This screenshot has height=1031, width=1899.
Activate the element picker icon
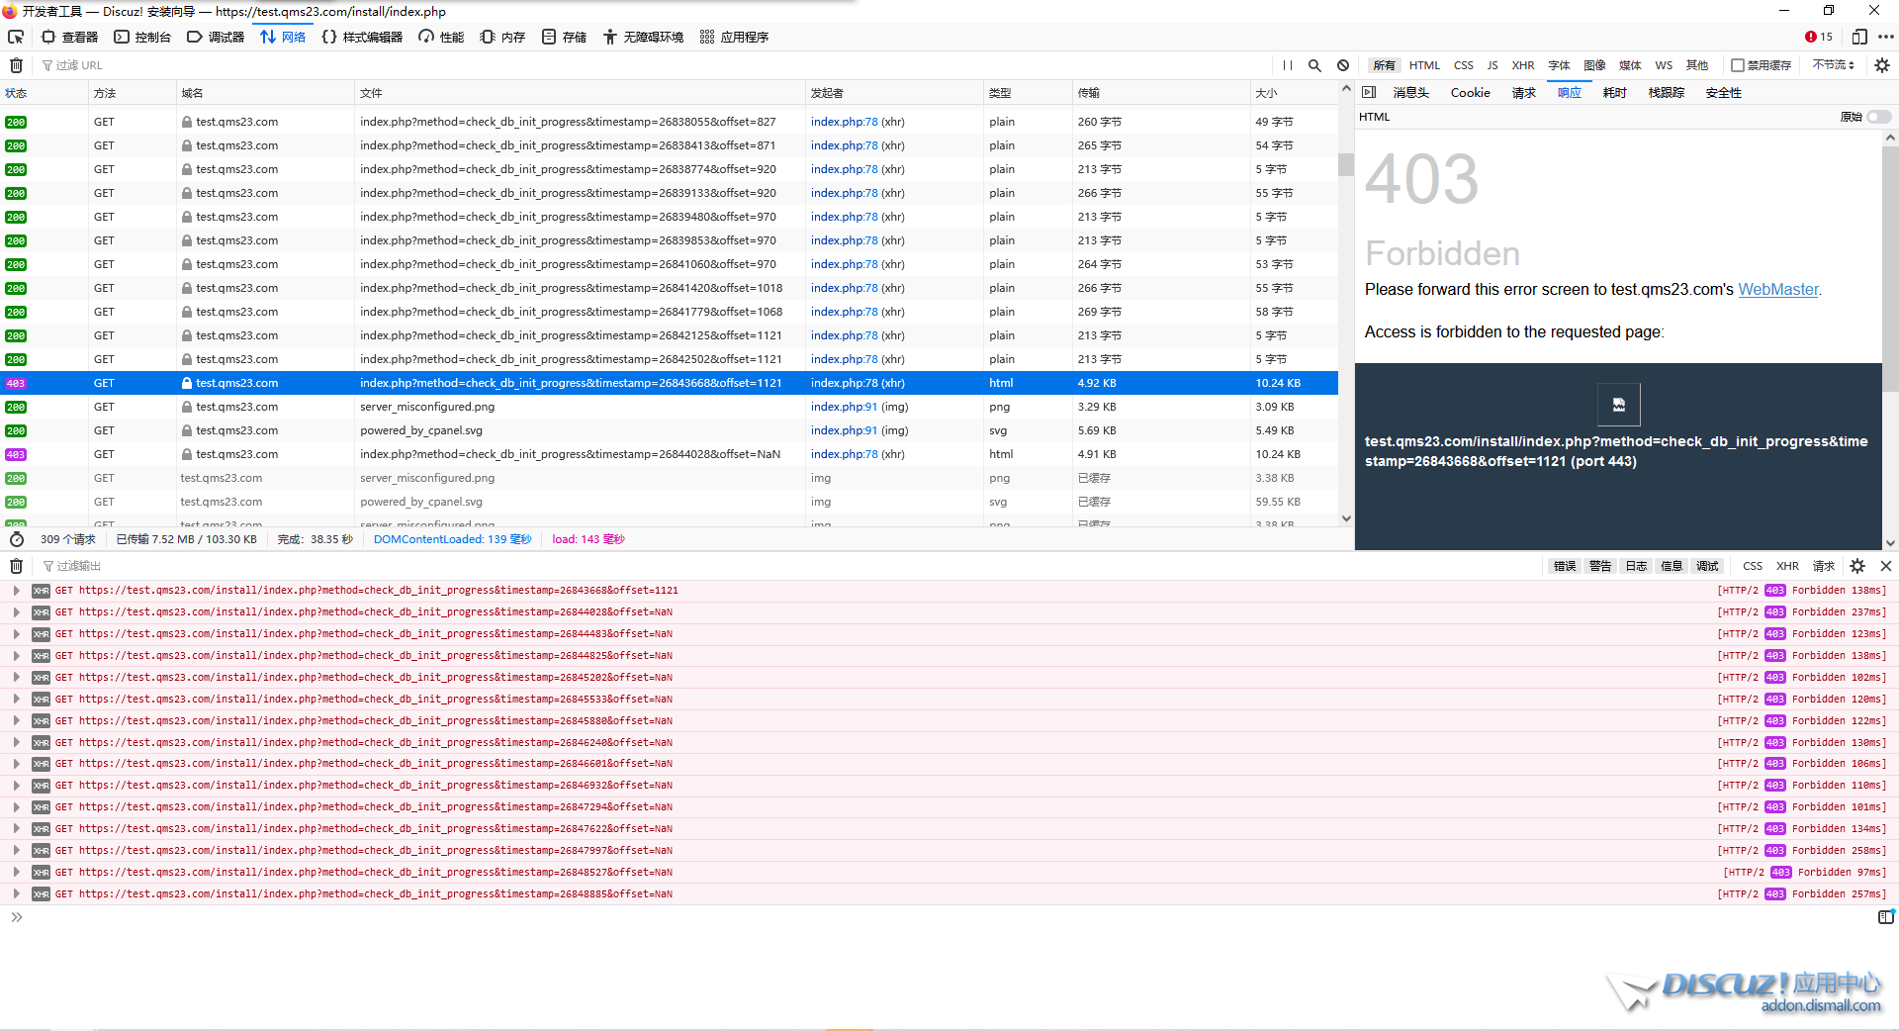click(16, 37)
